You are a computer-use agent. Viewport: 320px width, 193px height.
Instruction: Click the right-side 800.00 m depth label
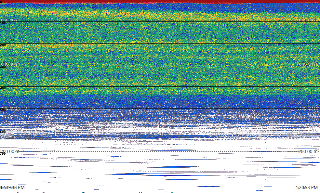click(308, 20)
